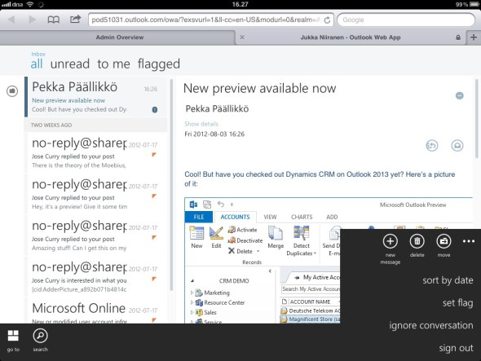Open message 'There is the theory of the Moebius'

95,153
